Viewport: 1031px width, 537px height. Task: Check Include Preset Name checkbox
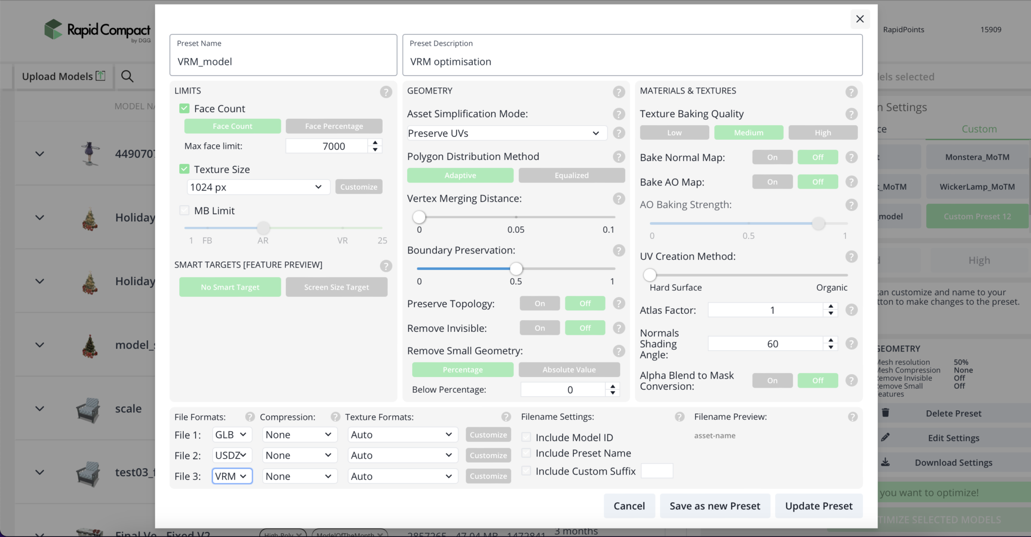pos(527,453)
